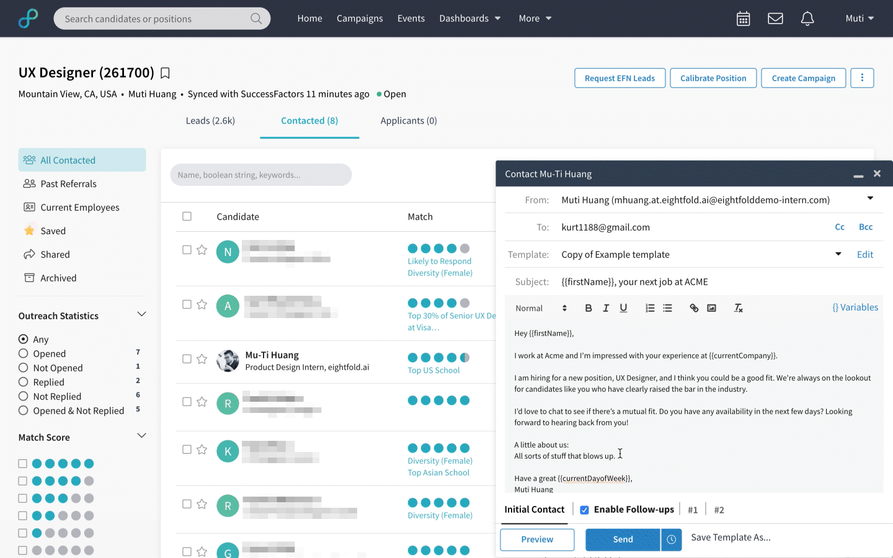This screenshot has width=893, height=558.
Task: Select the Not Opened filter
Action: (24, 368)
